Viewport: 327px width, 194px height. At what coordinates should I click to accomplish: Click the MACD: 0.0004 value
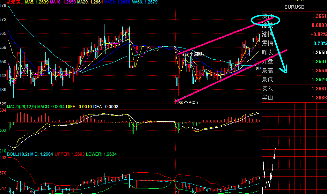pyautogui.click(x=51, y=107)
